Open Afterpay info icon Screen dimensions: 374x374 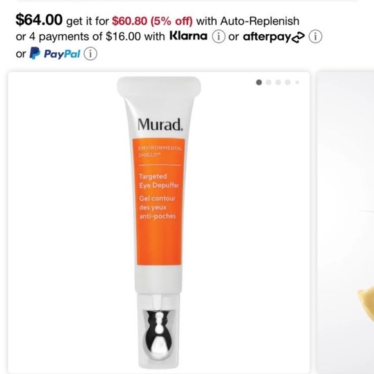tap(315, 37)
